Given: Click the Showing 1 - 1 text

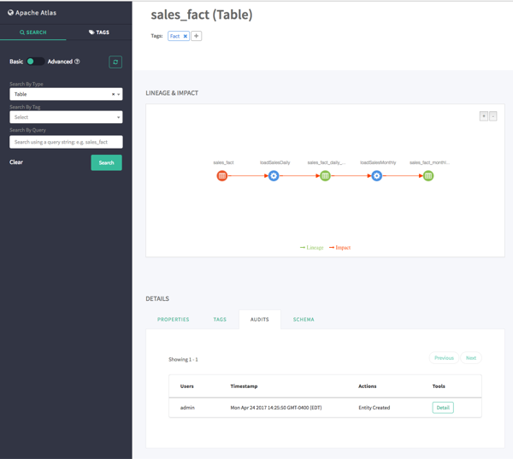Looking at the screenshot, I should (183, 360).
